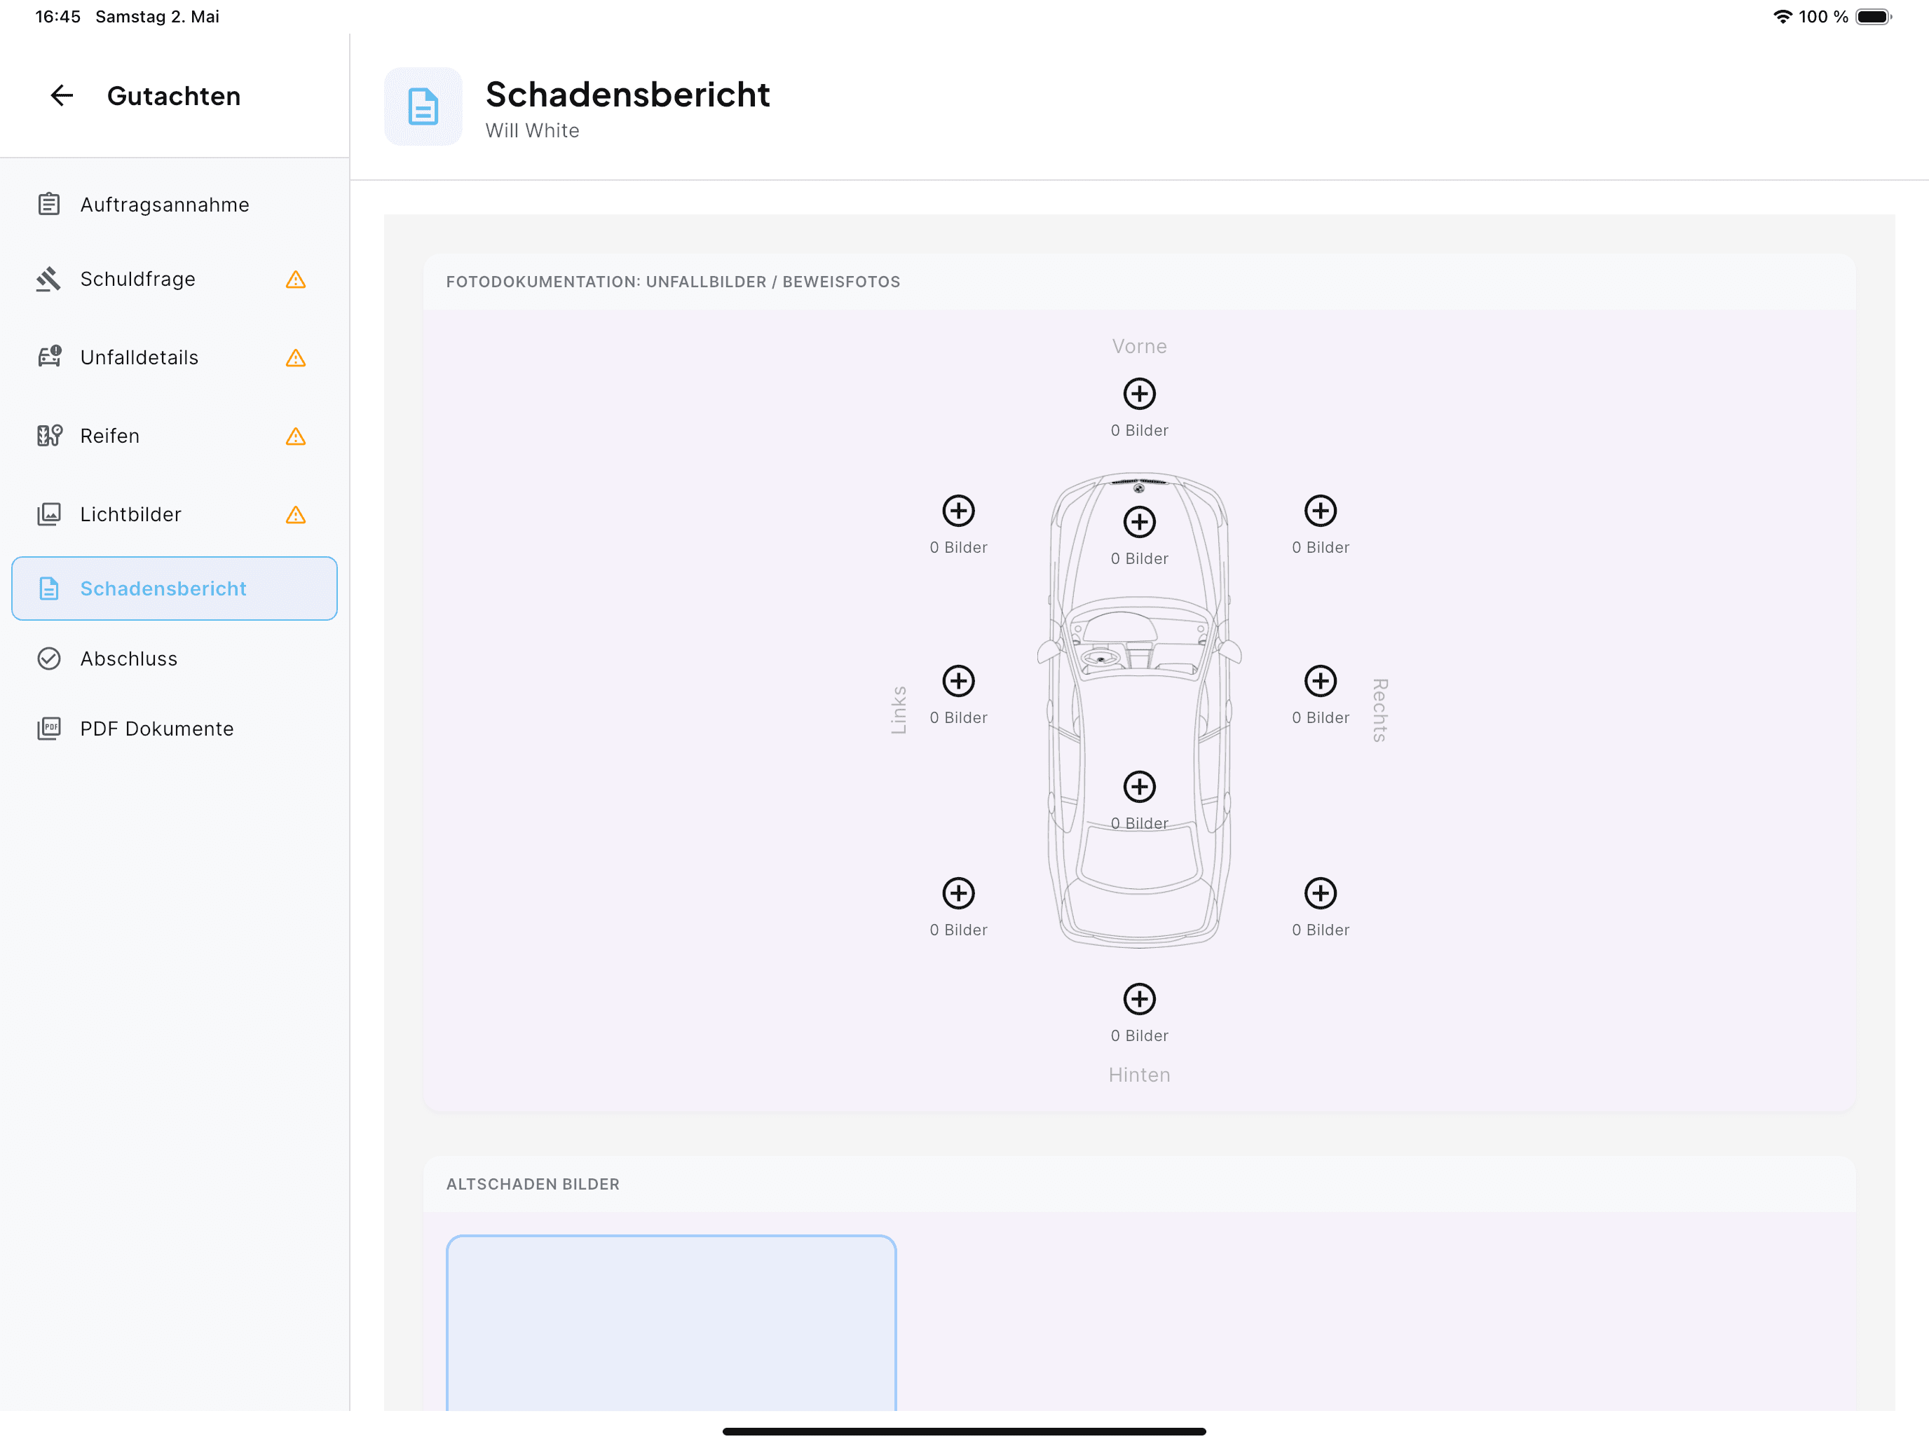
Task: Click the Reifen tire icon
Action: pyautogui.click(x=50, y=435)
